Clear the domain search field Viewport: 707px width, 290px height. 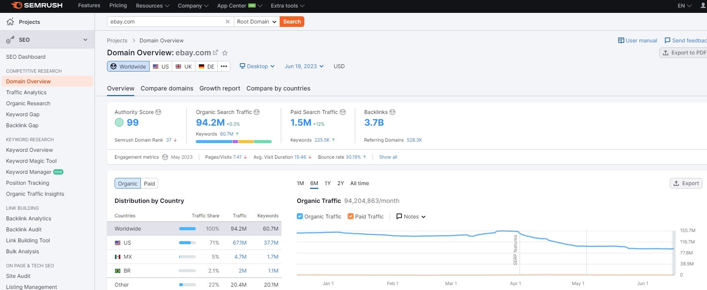[x=228, y=22]
